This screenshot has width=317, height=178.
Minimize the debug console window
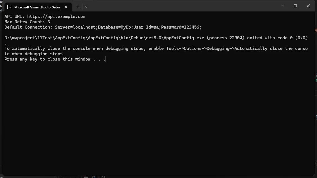click(x=282, y=6)
